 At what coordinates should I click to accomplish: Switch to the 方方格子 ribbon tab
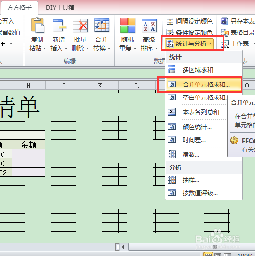[19, 8]
